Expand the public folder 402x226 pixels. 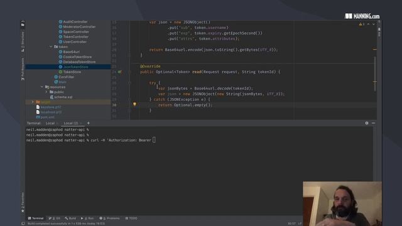pyautogui.click(x=46, y=92)
